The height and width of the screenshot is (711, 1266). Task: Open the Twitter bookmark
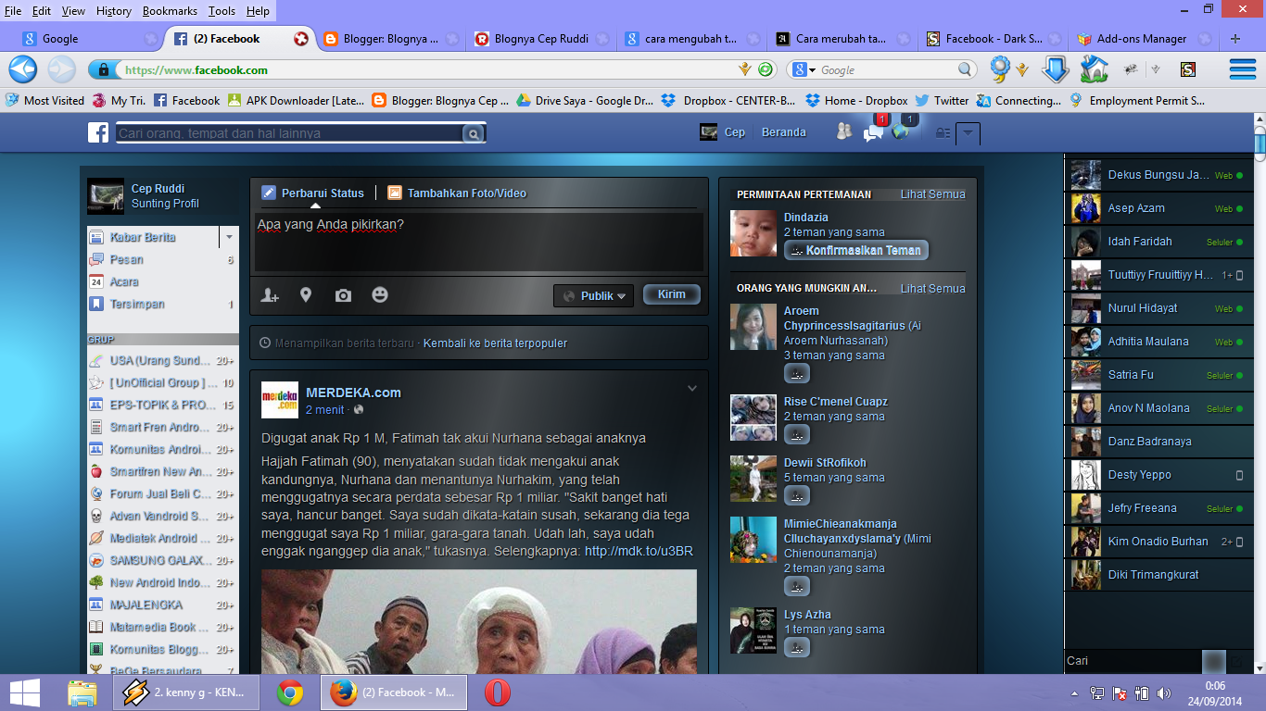point(942,101)
